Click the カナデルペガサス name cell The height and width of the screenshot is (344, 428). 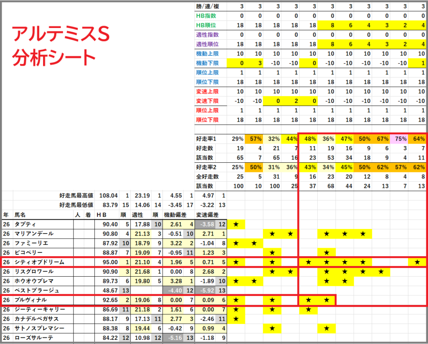point(43,319)
